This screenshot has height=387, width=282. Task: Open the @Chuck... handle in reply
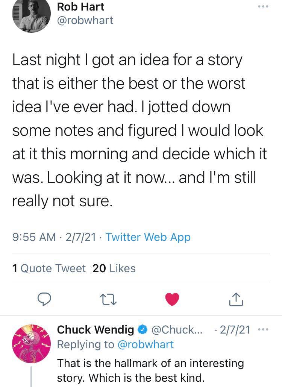pos(176,330)
